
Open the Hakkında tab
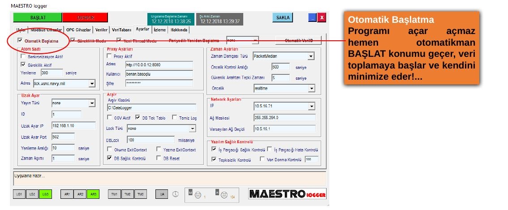(179, 30)
